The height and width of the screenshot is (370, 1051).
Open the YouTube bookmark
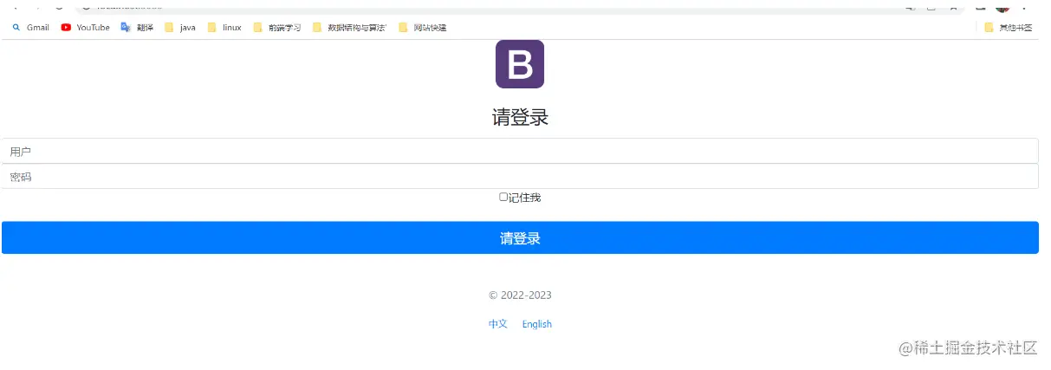[85, 28]
